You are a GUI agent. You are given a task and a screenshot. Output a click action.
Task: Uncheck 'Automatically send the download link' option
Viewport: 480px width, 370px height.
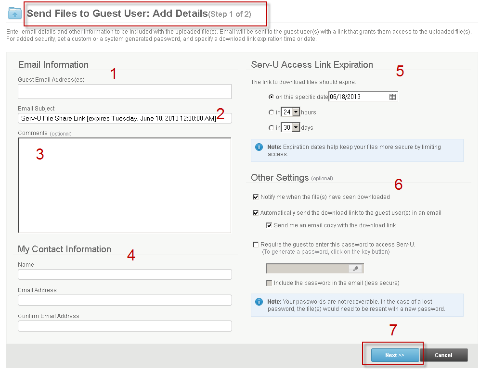pos(256,212)
